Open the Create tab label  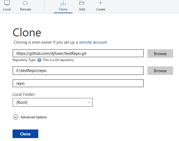pos(101,9)
